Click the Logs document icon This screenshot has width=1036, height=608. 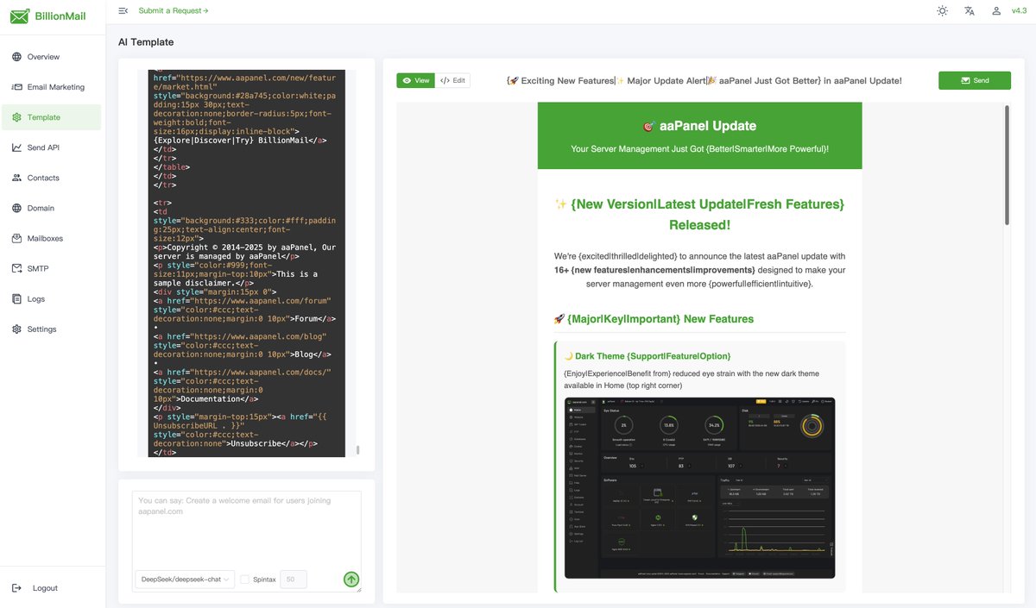pos(17,298)
